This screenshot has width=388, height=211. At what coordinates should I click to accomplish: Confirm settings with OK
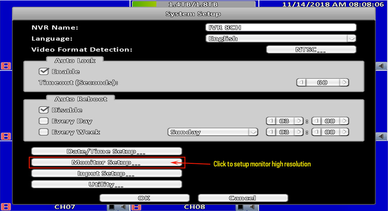click(x=144, y=198)
